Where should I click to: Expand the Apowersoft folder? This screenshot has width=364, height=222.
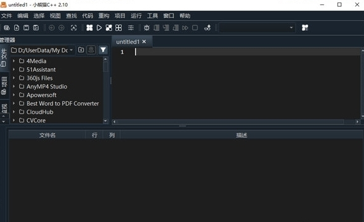(x=14, y=95)
